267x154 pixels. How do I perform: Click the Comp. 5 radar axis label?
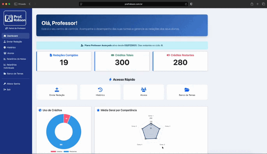click(134, 126)
